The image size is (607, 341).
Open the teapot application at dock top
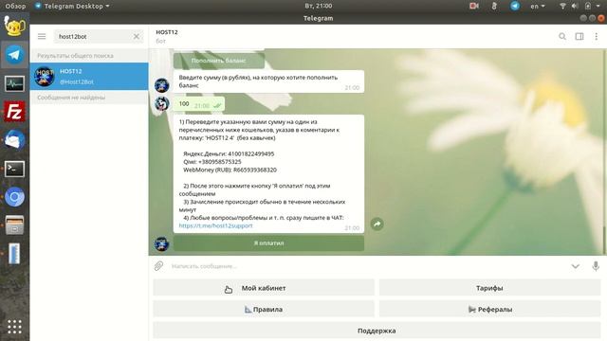(x=14, y=26)
